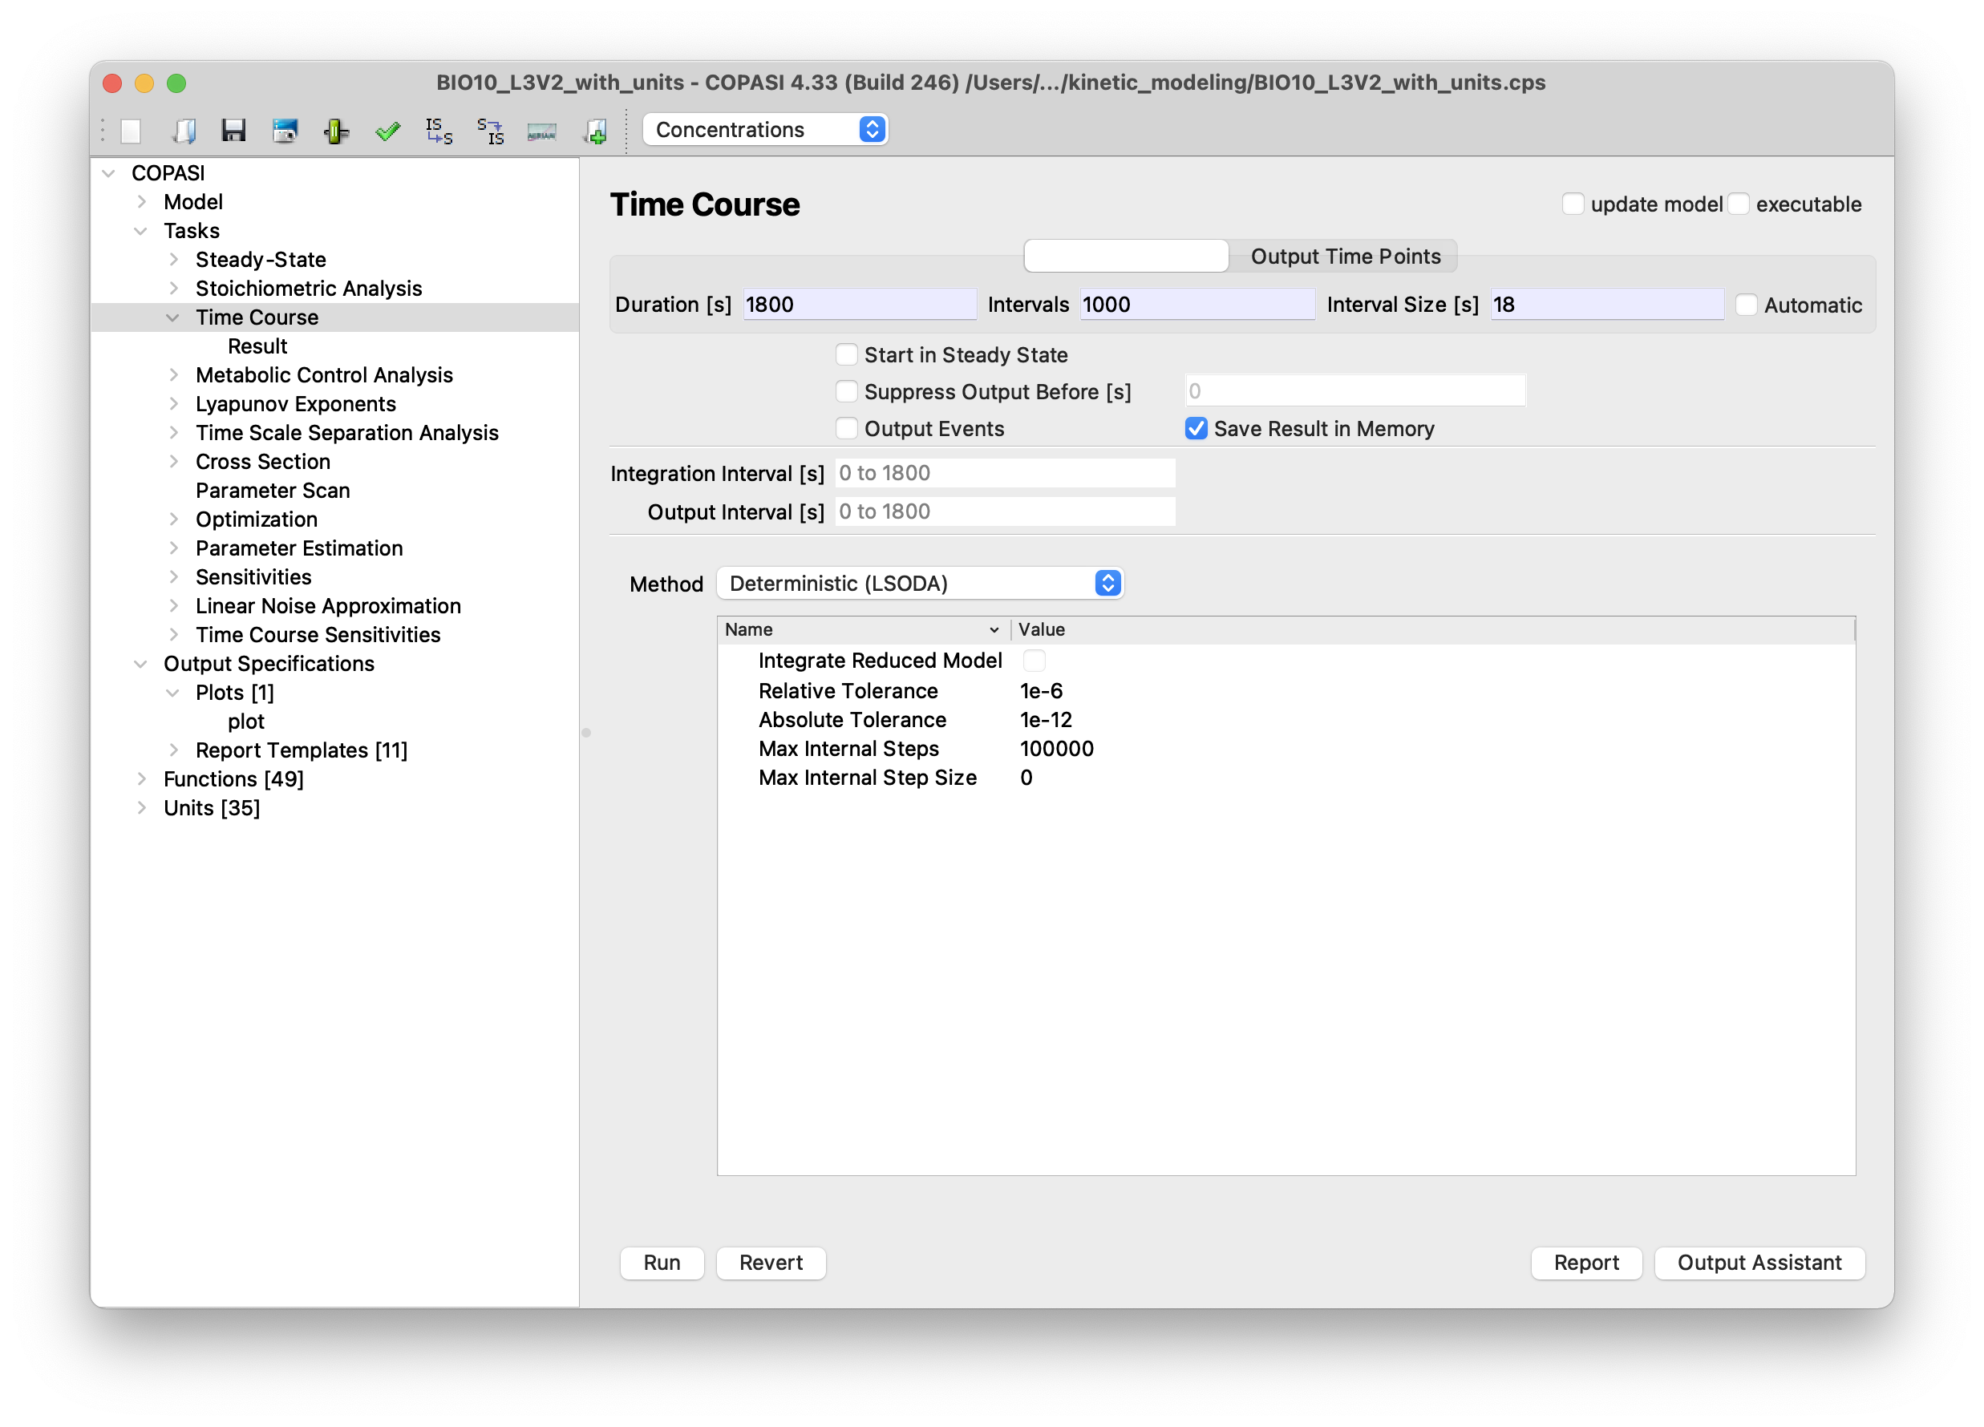Click the Revert button

(771, 1263)
